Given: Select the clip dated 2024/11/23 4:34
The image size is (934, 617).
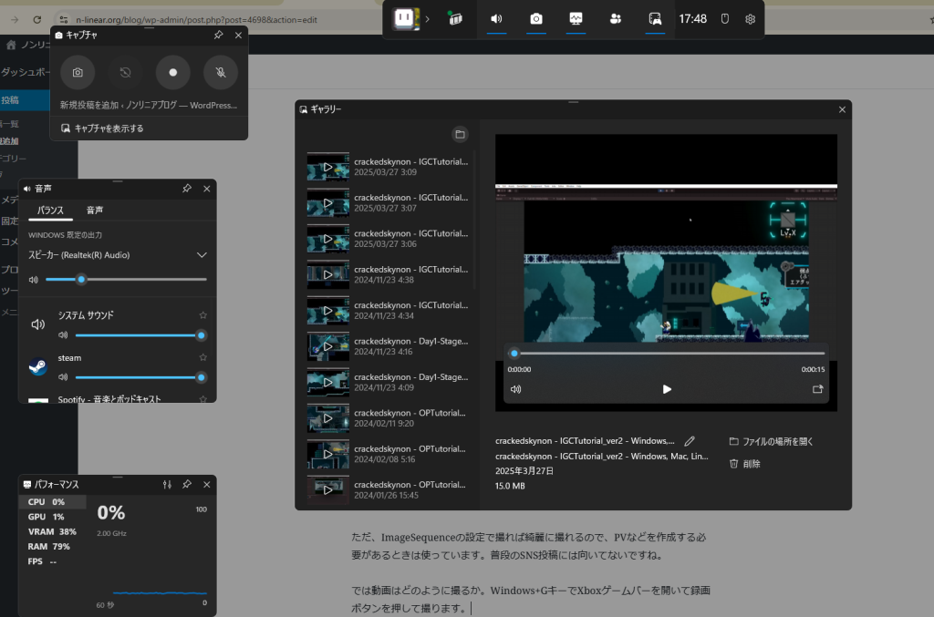Looking at the screenshot, I should pyautogui.click(x=389, y=311).
